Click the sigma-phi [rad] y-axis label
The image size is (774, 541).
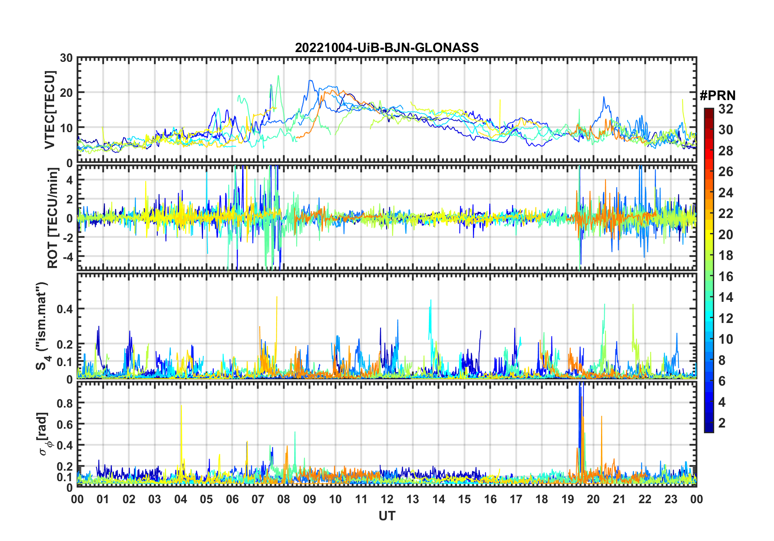(x=44, y=434)
